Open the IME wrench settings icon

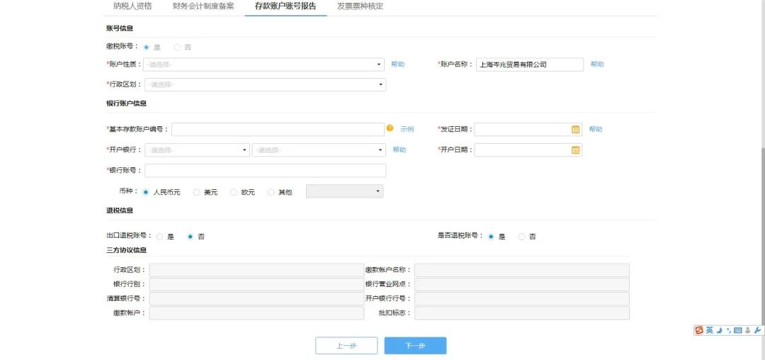[757, 330]
